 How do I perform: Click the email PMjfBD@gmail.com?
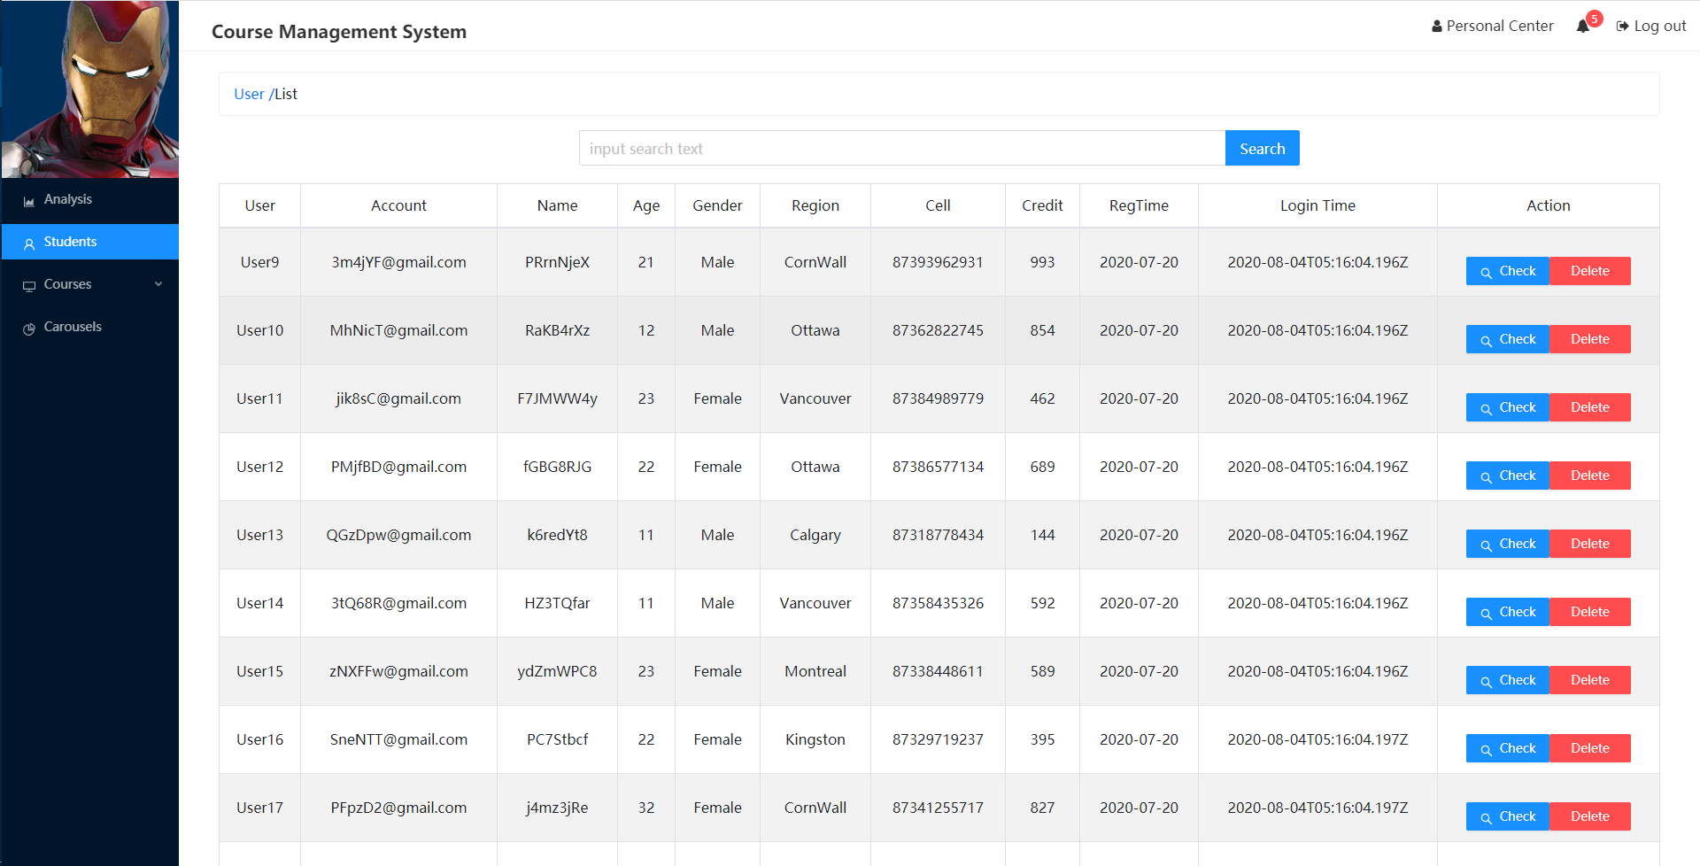pos(398,467)
